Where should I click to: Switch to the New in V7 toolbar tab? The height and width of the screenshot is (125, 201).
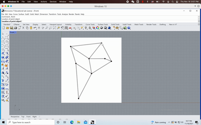tap(173, 24)
